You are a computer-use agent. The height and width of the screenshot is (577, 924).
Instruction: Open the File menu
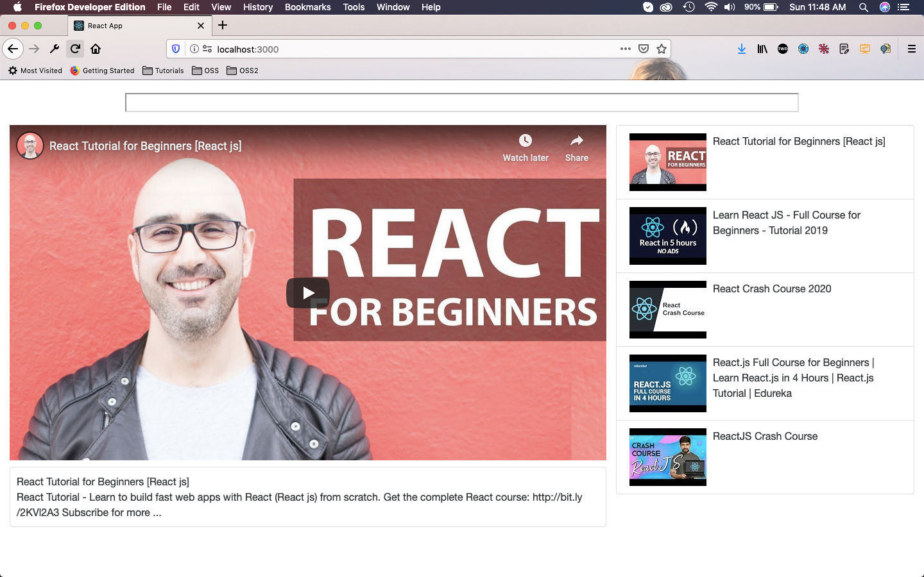(164, 7)
